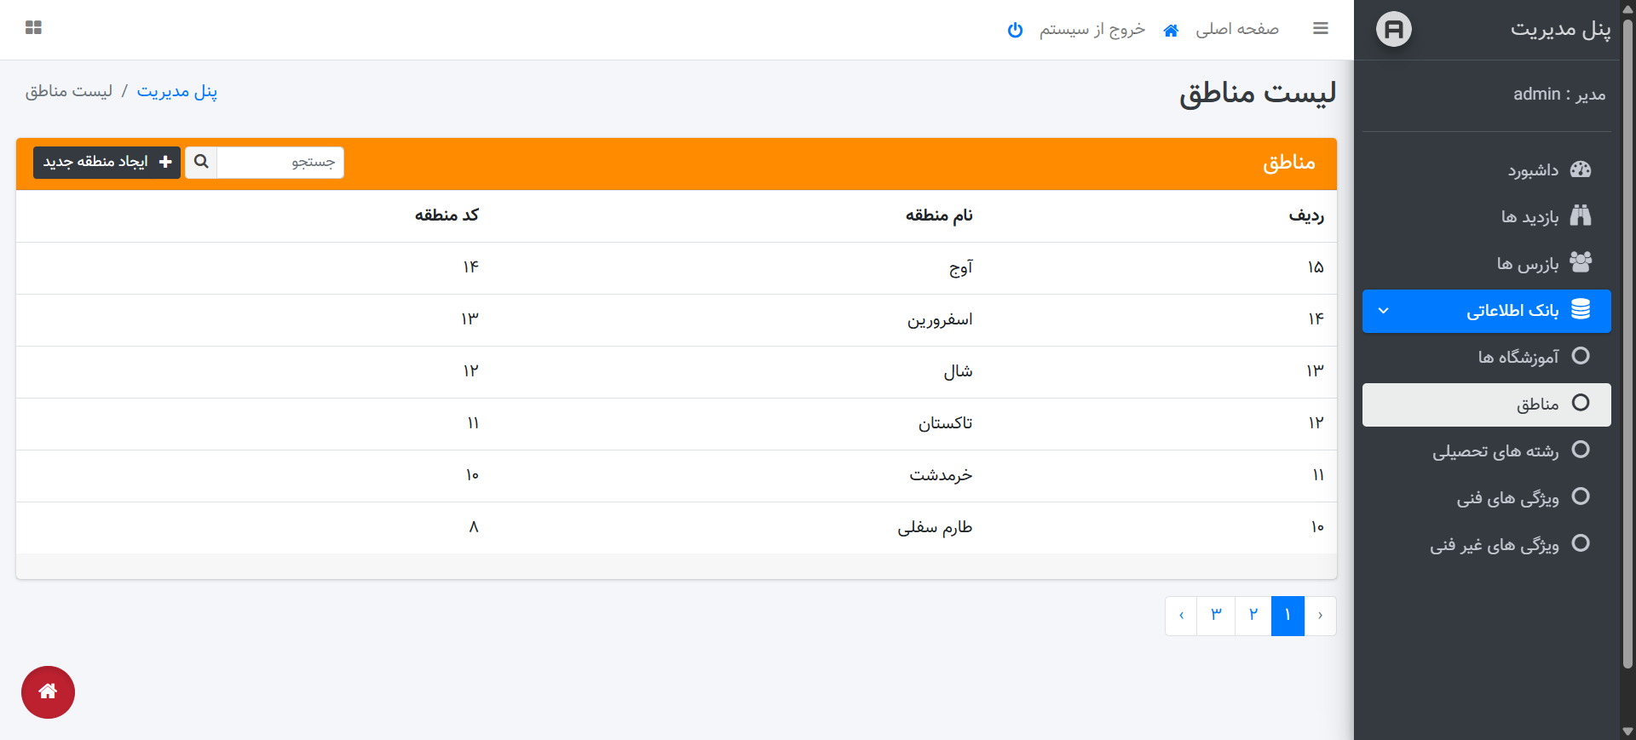The height and width of the screenshot is (740, 1636).
Task: Go to pagination page ۲
Action: [x=1253, y=616]
